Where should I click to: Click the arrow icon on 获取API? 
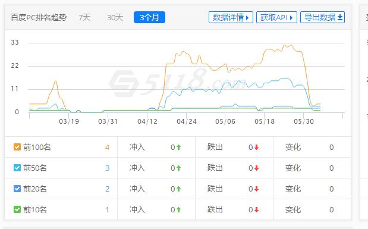click(291, 18)
